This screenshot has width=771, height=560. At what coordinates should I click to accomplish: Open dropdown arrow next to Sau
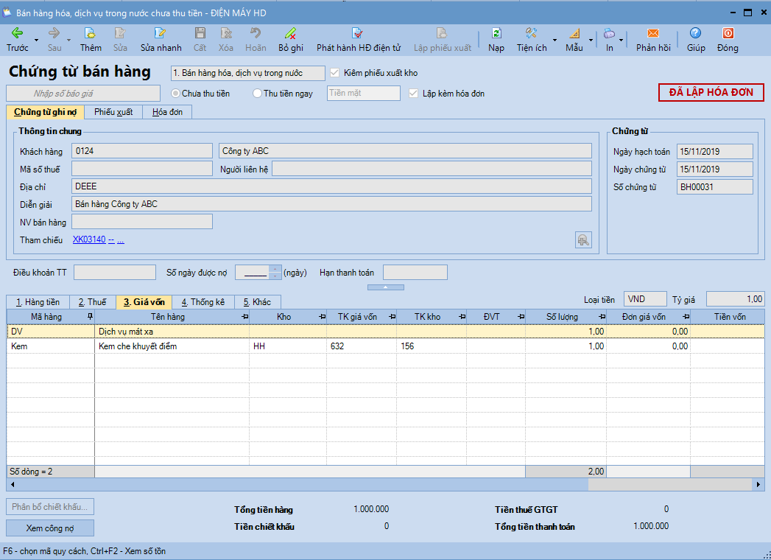68,40
